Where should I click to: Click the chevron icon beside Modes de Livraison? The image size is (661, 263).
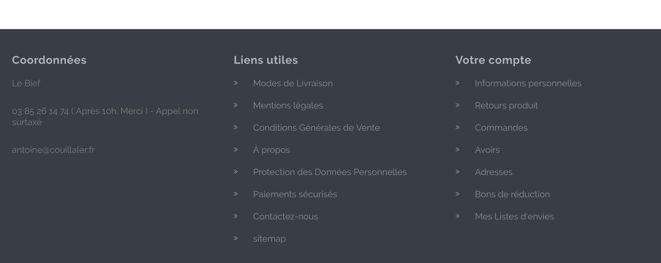click(x=236, y=83)
